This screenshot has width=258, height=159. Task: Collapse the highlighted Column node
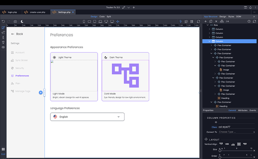pyautogui.click(x=209, y=41)
